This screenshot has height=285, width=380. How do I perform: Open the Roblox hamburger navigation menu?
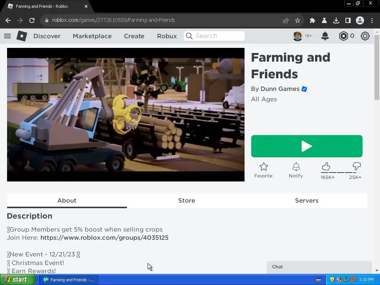7,36
